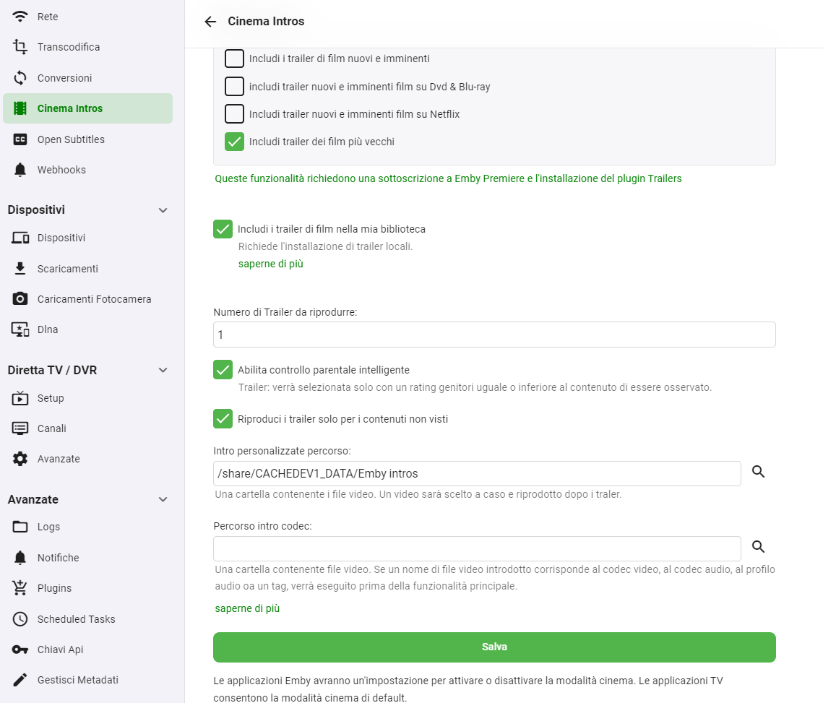Click the Percorso intro codec text field

point(477,548)
